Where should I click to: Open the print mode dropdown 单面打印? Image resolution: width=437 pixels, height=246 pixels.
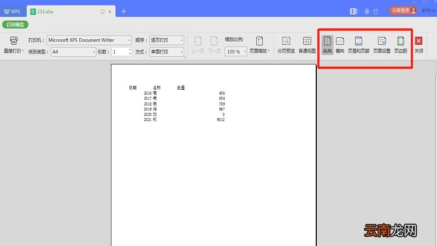point(167,52)
